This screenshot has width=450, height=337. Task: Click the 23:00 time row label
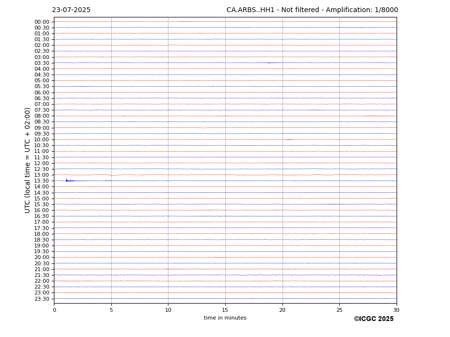[42, 292]
